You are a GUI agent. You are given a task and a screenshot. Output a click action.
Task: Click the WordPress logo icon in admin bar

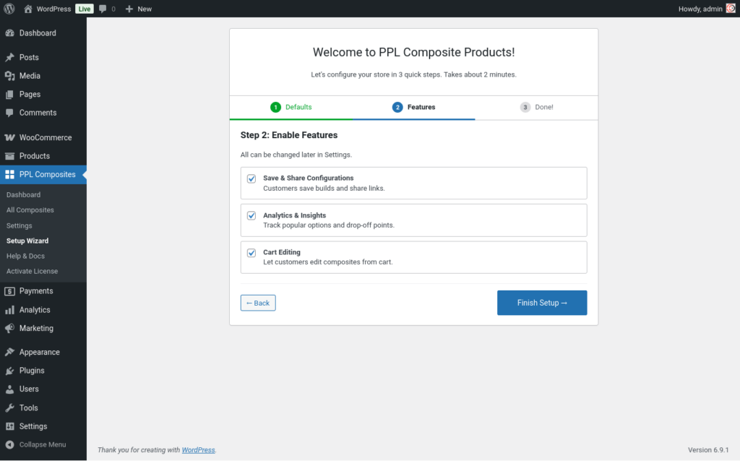[9, 9]
